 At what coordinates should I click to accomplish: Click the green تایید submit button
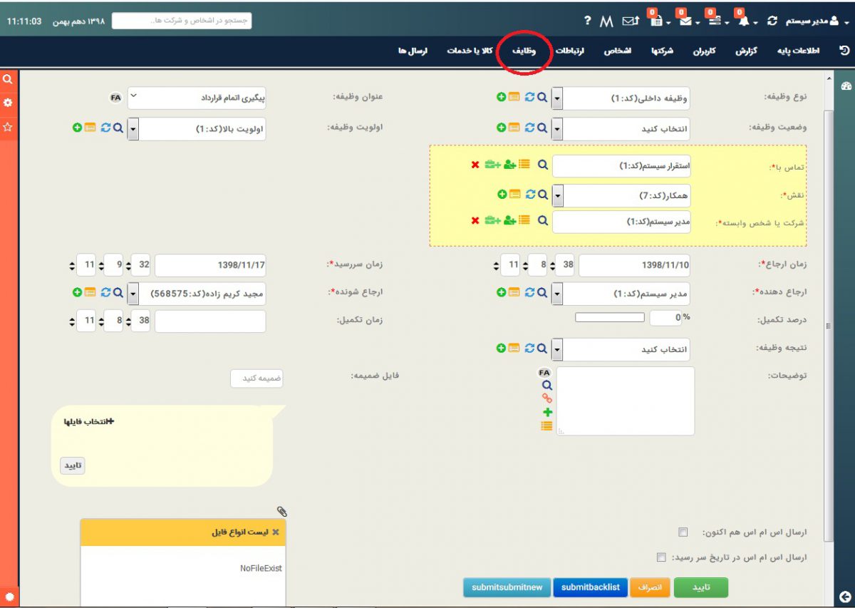point(701,587)
